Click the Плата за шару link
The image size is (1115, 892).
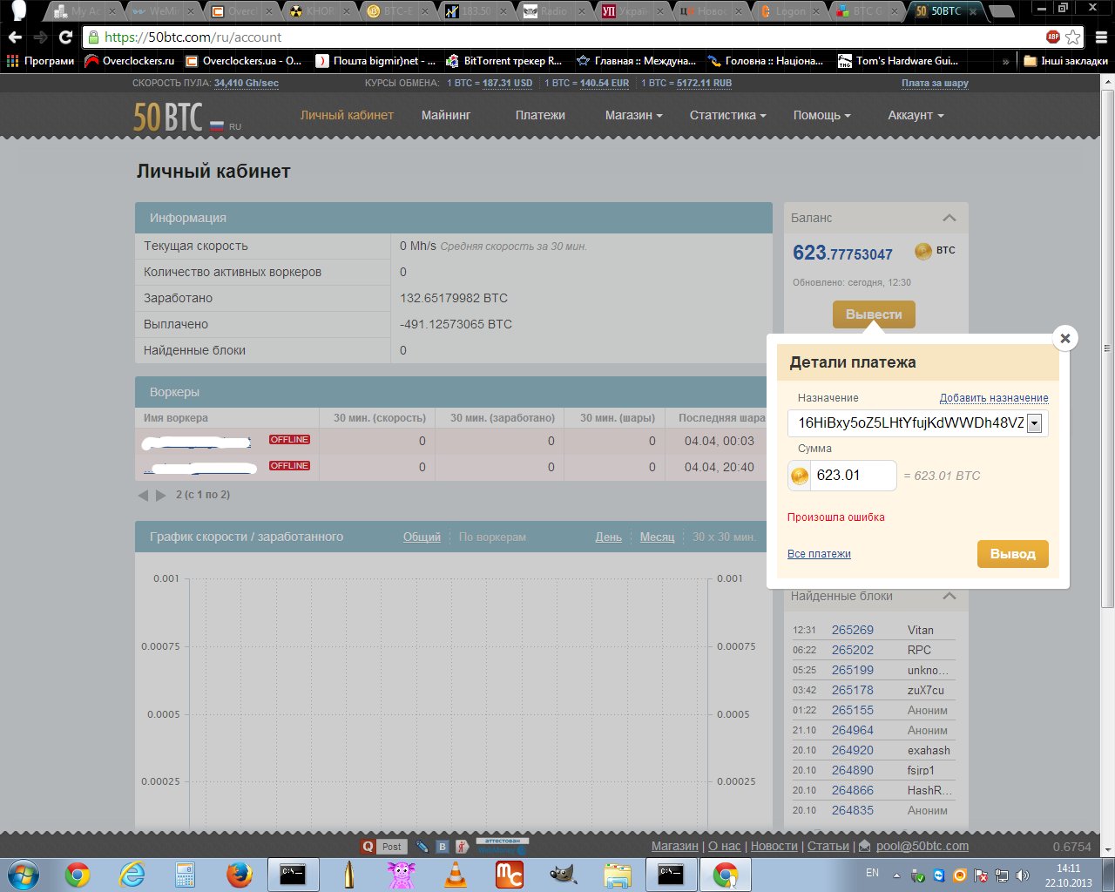(935, 84)
